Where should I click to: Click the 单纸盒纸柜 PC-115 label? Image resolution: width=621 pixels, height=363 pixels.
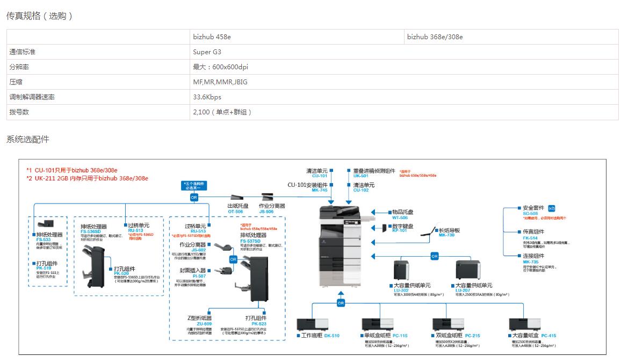point(386,335)
